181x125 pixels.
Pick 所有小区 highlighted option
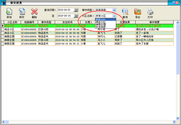[x=106, y=19]
